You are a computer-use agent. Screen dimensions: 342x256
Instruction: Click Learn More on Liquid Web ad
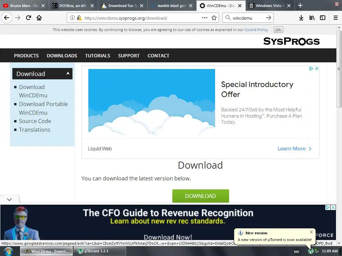click(x=294, y=148)
